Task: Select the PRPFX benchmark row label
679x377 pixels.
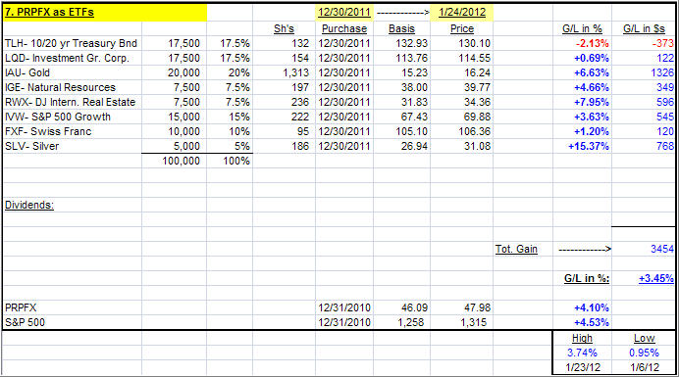Action: [21, 307]
